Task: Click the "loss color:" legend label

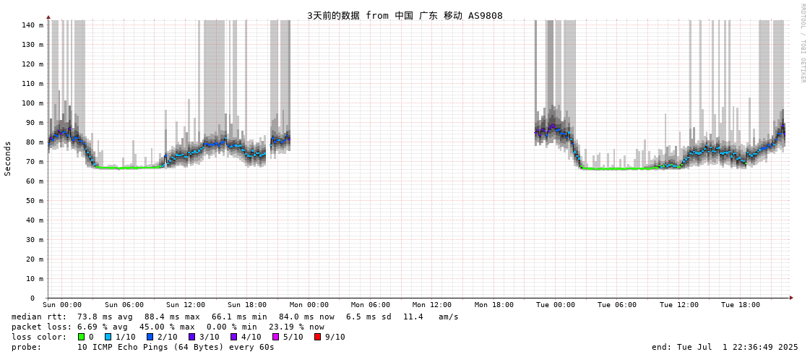Action: tap(38, 337)
